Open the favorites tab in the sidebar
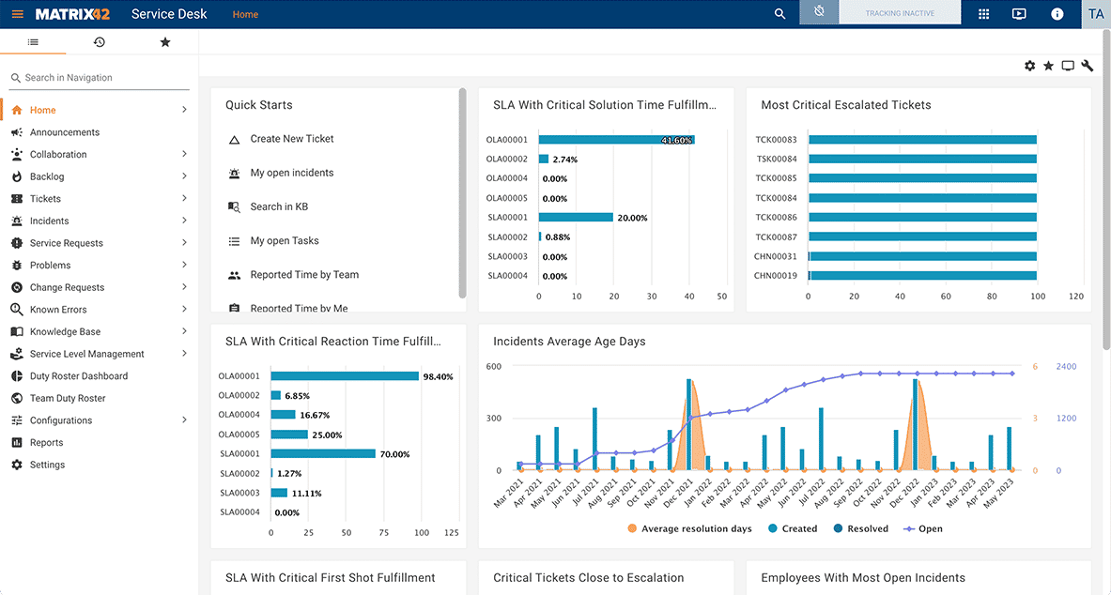The height and width of the screenshot is (595, 1111). (164, 41)
